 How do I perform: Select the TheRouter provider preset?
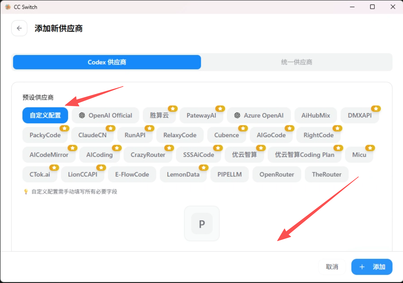[x=327, y=174]
